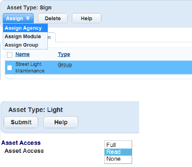Sort by the Name column header
Image resolution: width=192 pixels, height=167 pixels.
click(22, 54)
